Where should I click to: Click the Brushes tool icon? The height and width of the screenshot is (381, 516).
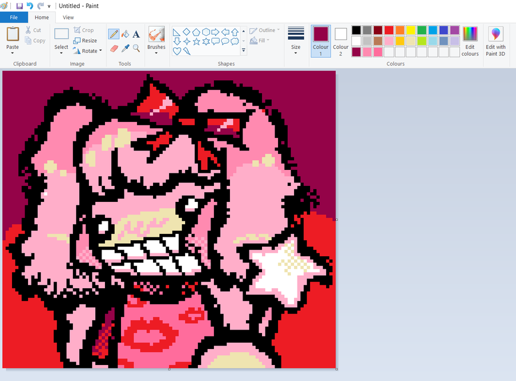click(157, 34)
